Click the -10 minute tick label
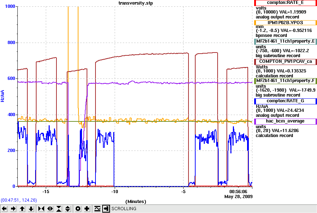The image size is (317, 213). 114,192
